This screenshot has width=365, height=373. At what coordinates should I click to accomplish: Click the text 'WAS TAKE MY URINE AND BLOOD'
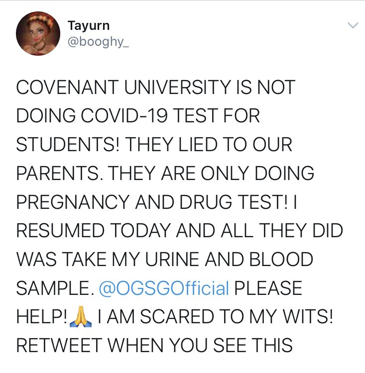pyautogui.click(x=165, y=259)
